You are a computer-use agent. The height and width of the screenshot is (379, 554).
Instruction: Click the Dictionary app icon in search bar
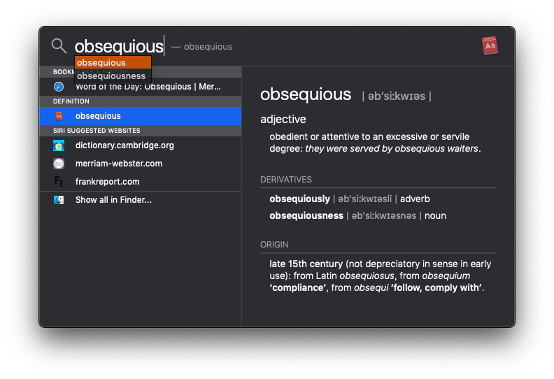pos(490,46)
